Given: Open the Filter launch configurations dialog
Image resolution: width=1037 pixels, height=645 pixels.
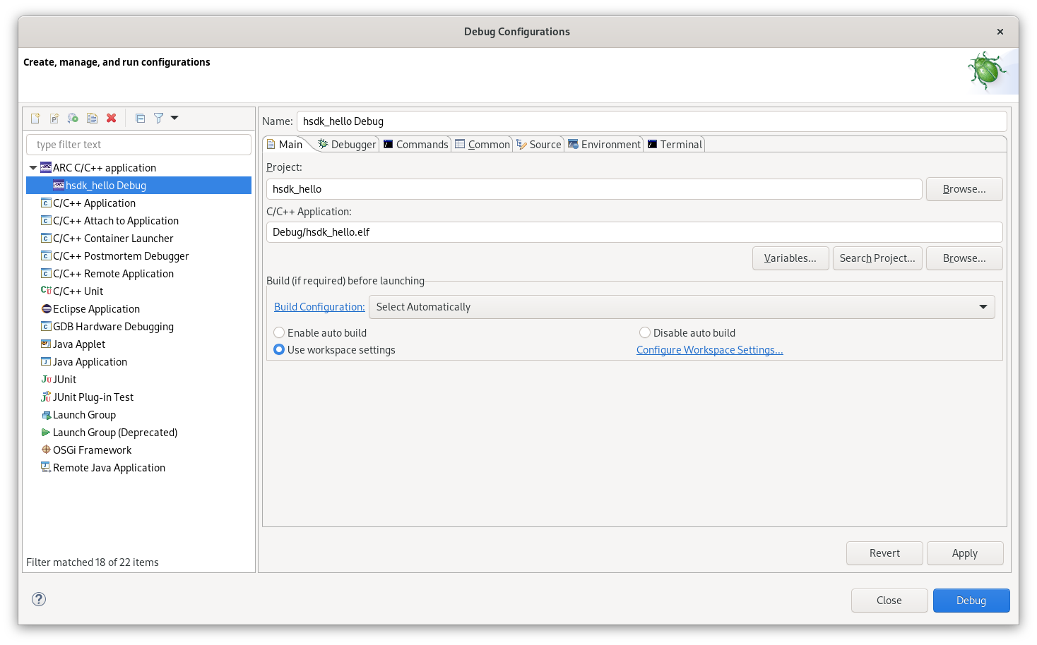Looking at the screenshot, I should (x=158, y=118).
